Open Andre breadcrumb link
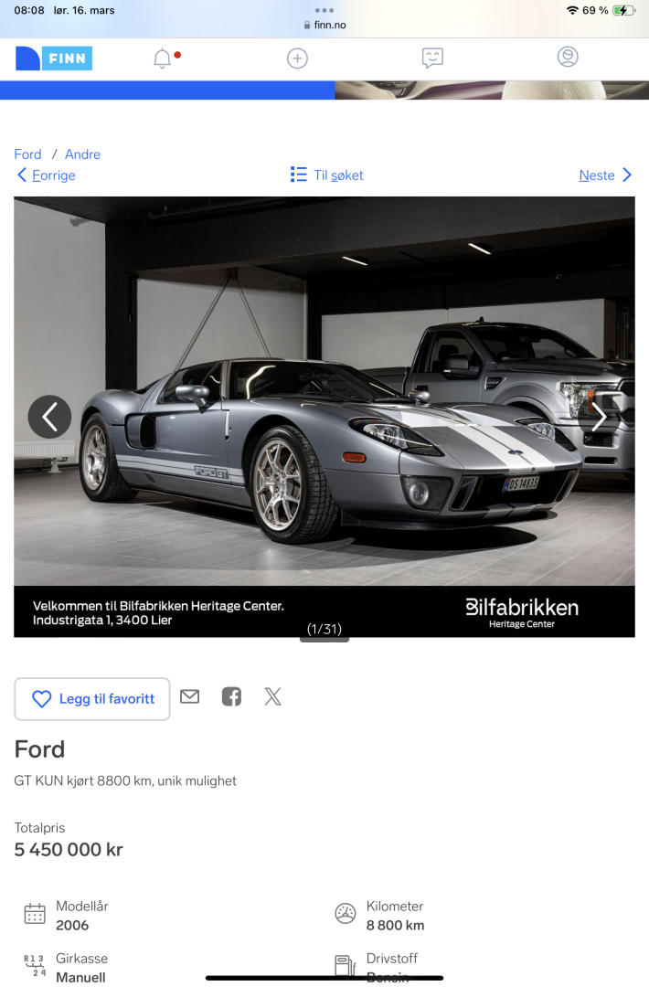Viewport: 649px width, 987px height. click(82, 154)
